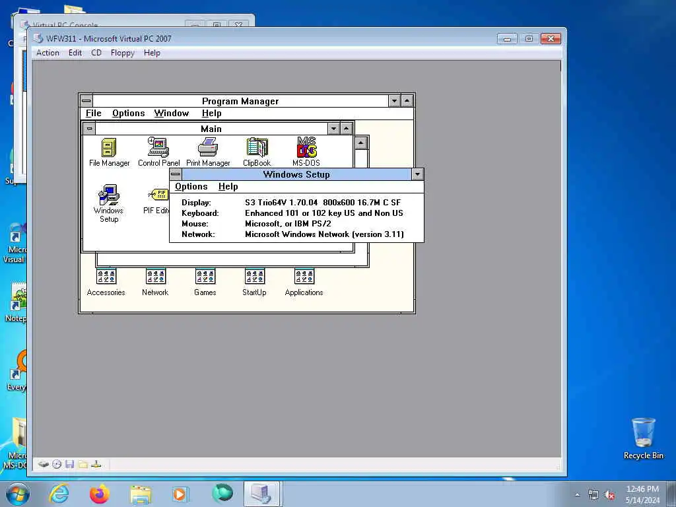Screen dimensions: 676x507
Task: Click the green globe taskbar icon
Action: click(222, 493)
